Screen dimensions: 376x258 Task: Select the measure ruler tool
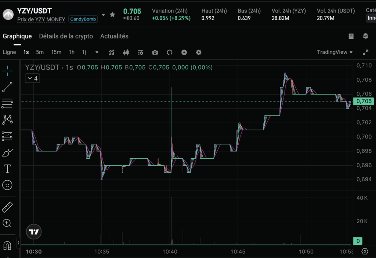pos(8,208)
